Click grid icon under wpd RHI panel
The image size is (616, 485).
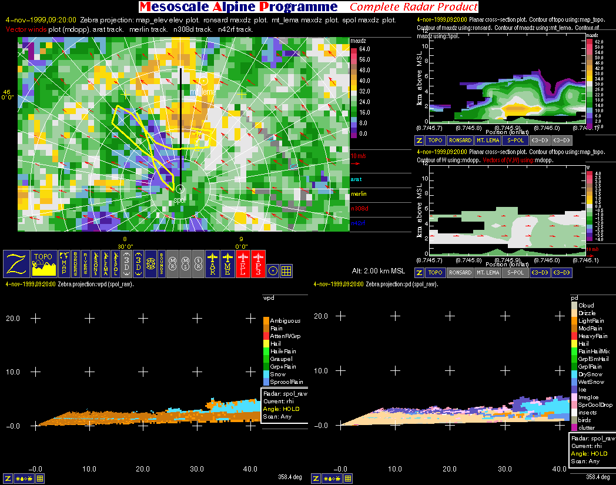[40, 479]
